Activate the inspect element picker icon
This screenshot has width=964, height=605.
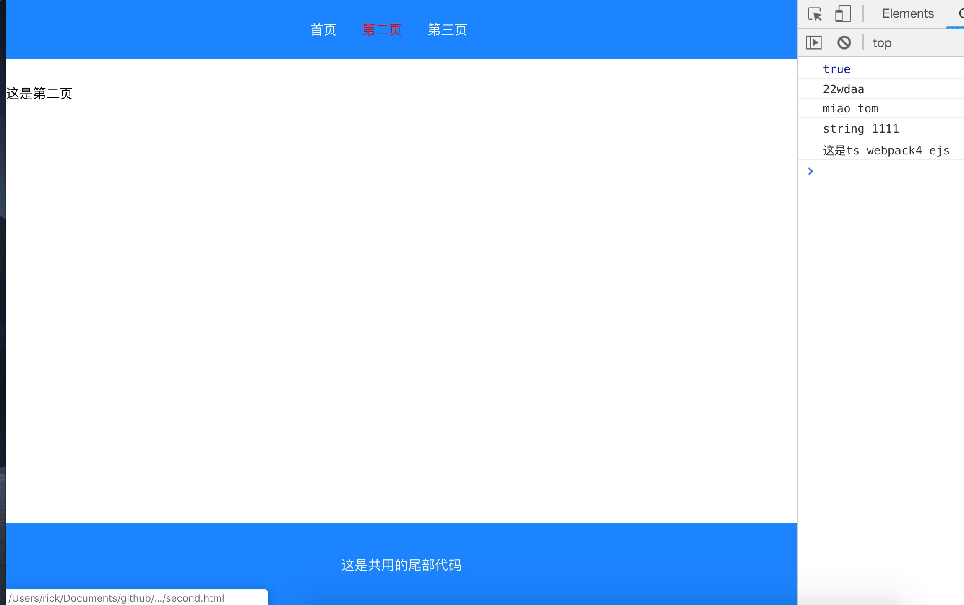coord(815,14)
